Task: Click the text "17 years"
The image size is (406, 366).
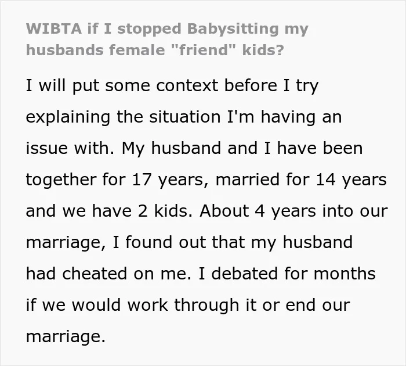Action: 174,180
